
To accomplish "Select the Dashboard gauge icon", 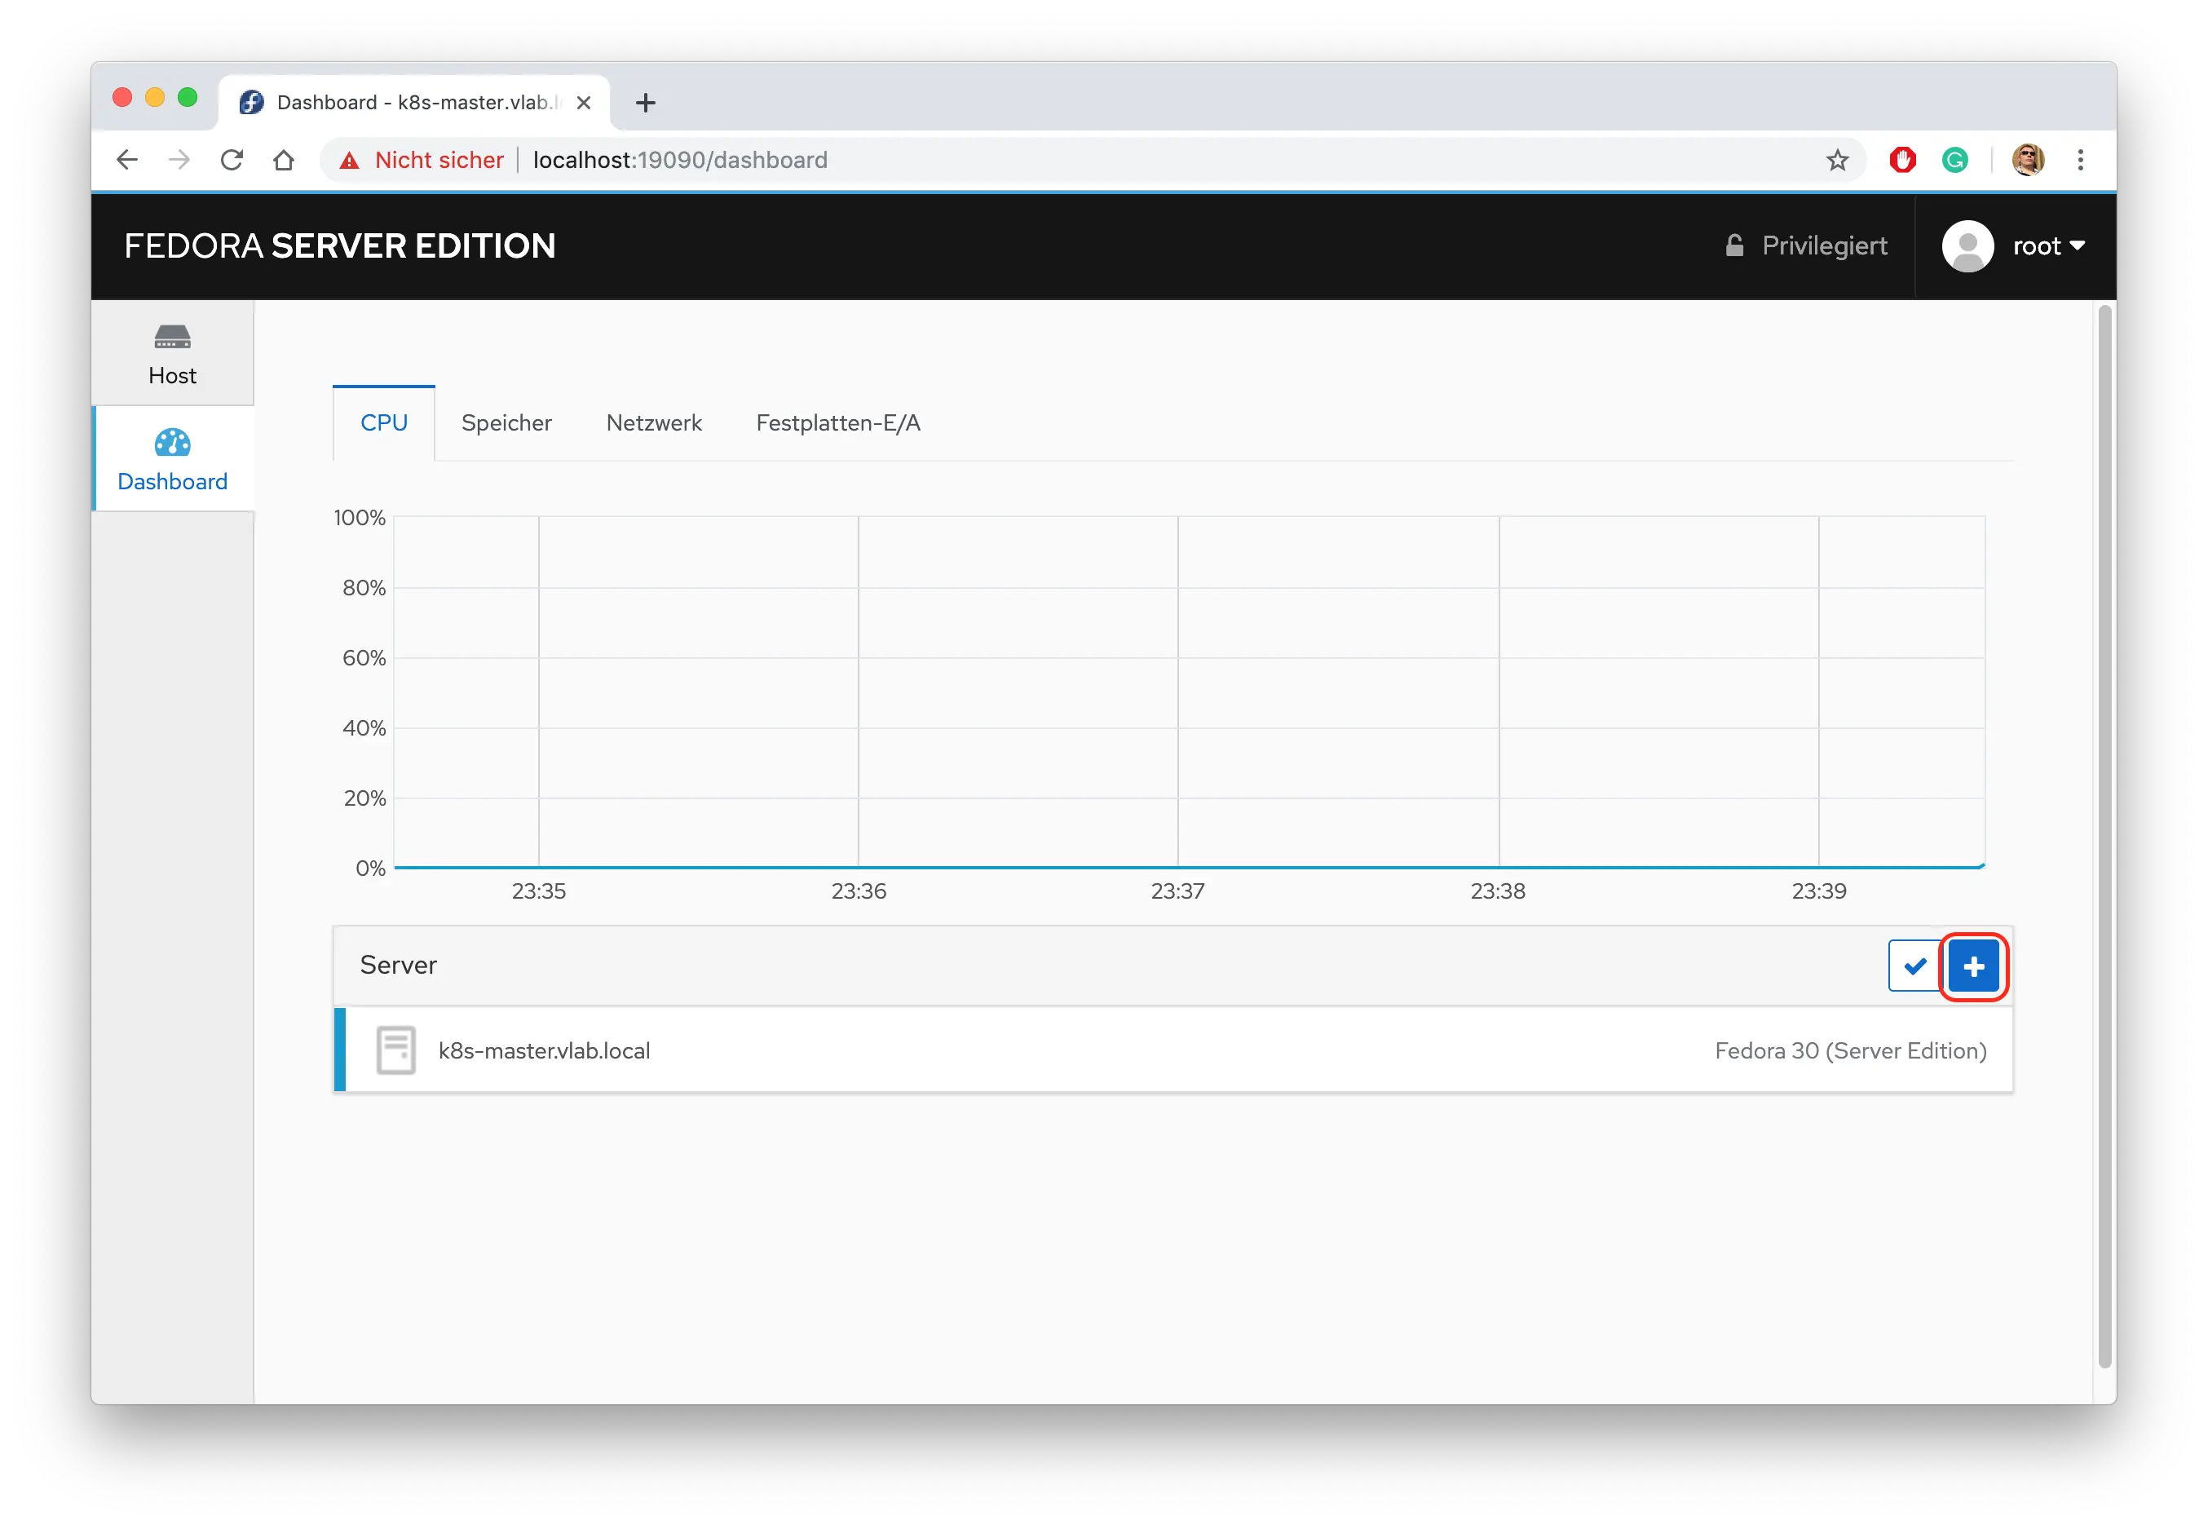I will tap(172, 442).
